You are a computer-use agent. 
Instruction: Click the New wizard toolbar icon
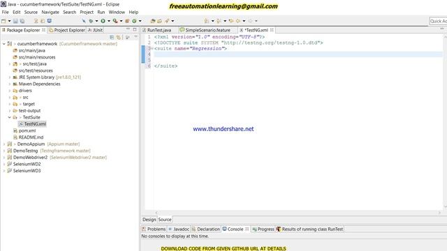(3, 21)
